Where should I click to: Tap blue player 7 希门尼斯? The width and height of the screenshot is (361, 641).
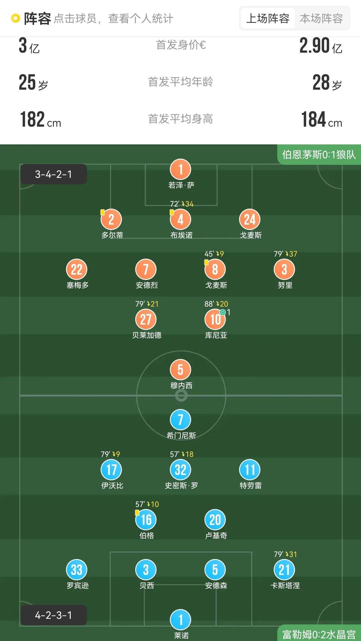coord(180,420)
